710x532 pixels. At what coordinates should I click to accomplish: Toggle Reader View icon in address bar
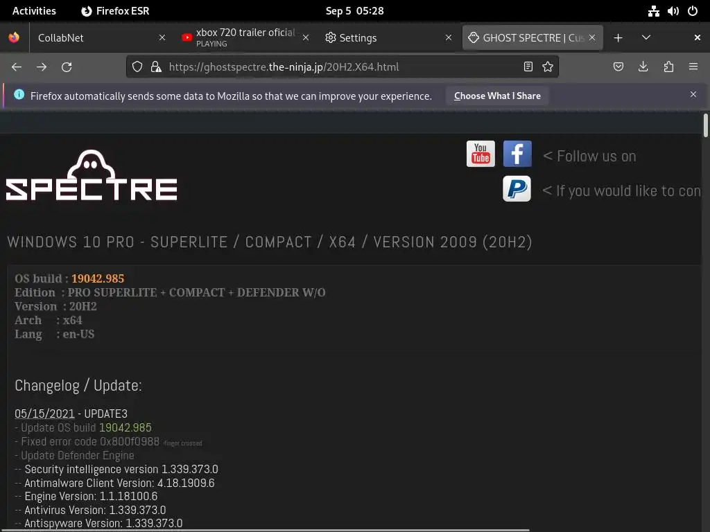coord(528,67)
